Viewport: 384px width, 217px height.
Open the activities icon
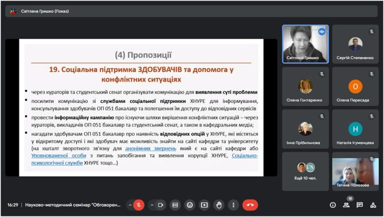click(373, 205)
